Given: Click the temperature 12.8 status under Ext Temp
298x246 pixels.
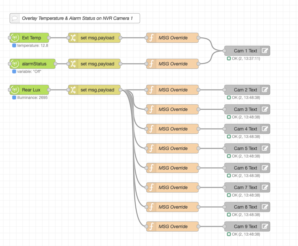Looking at the screenshot, I should 30,46.
